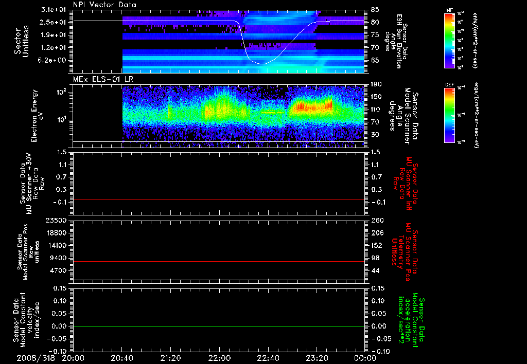
Task: Click the "260" telemetry tick value
Action: tap(377, 220)
